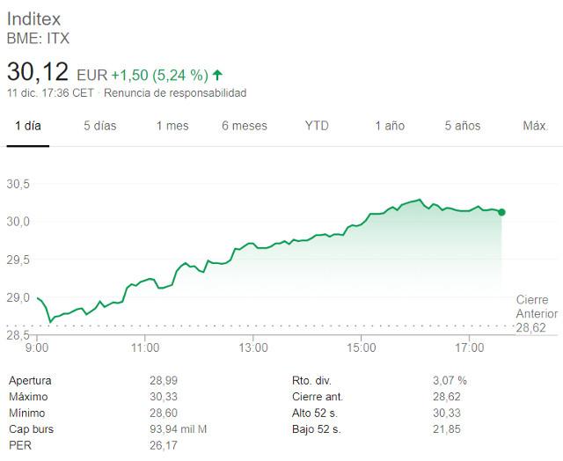Screen dimensions: 563x461
Task: Switch to the "5 días" range tab
Action: coord(99,126)
